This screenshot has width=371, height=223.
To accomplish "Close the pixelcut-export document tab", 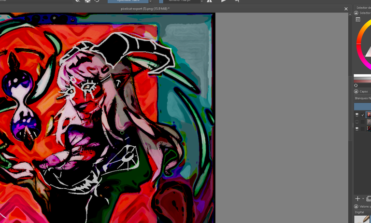I will [346, 9].
